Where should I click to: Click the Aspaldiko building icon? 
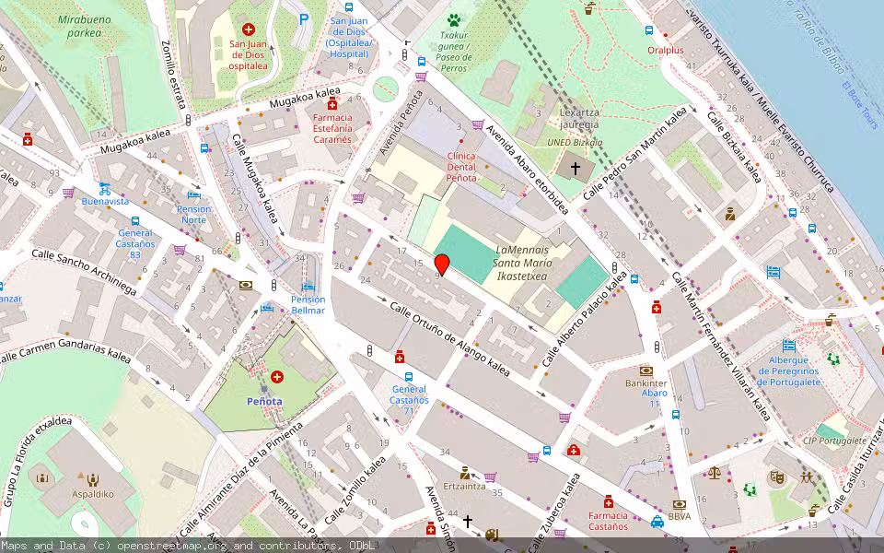click(x=92, y=479)
